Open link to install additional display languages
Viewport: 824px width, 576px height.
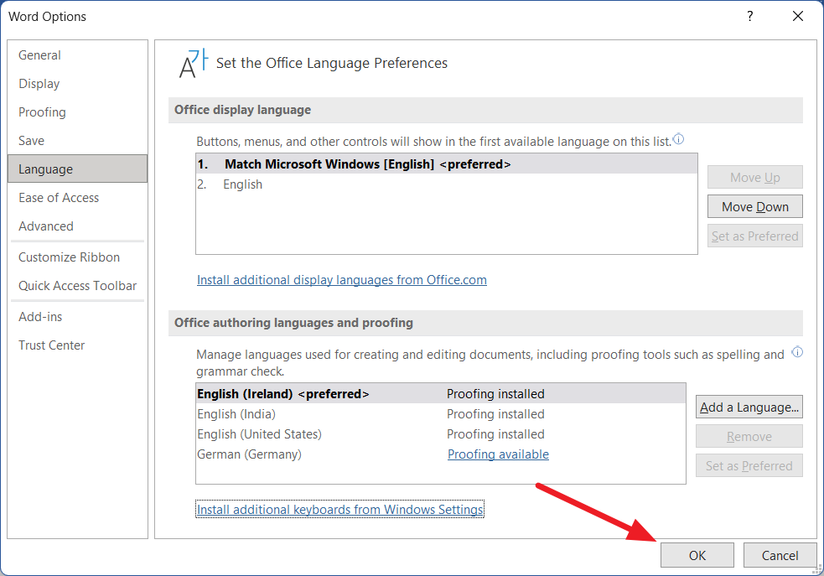341,279
